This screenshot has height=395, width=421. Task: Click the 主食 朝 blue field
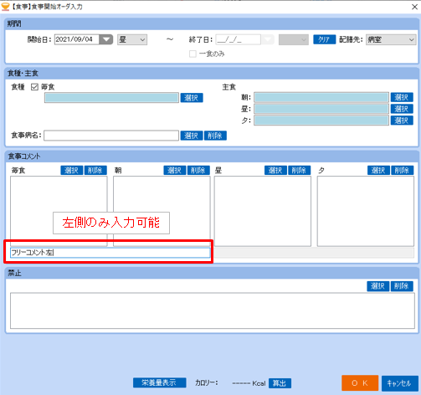pos(321,97)
